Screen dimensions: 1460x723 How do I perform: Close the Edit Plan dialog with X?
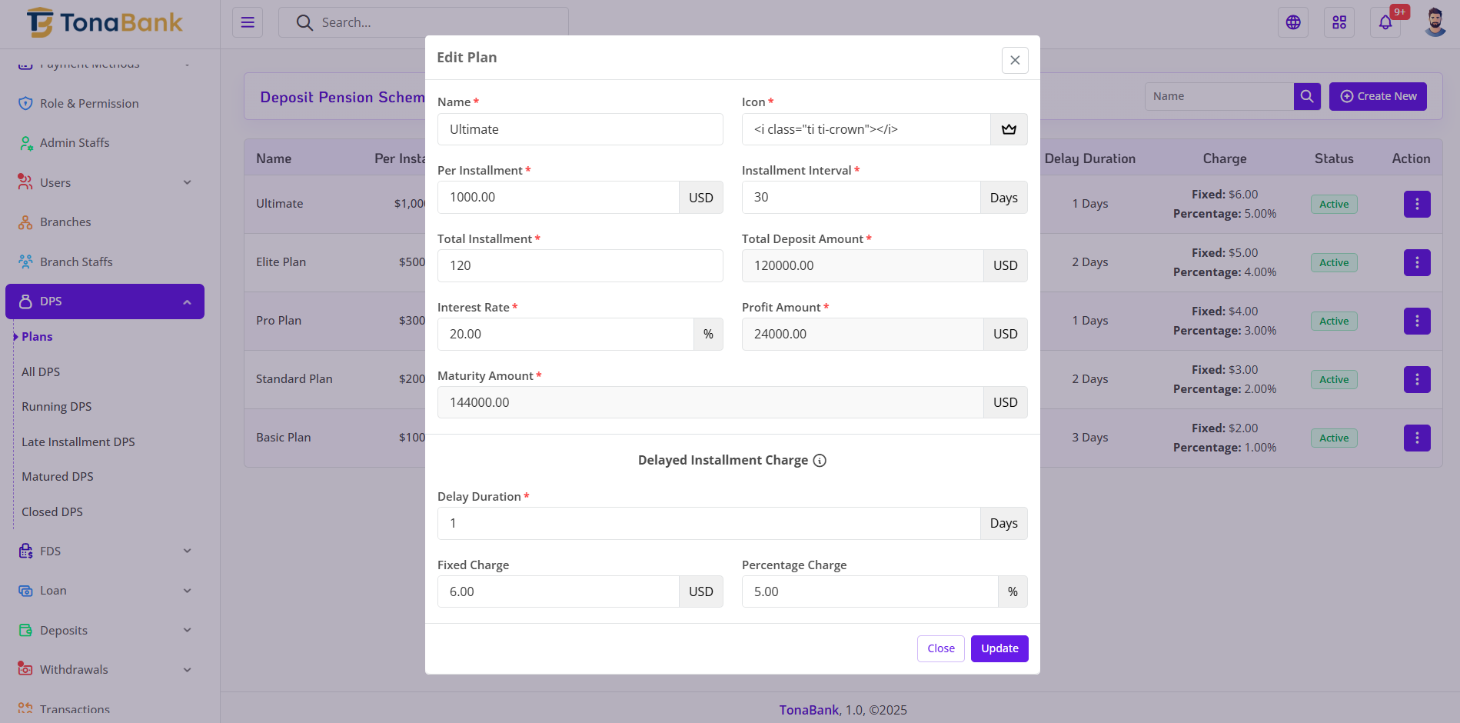tap(1015, 60)
